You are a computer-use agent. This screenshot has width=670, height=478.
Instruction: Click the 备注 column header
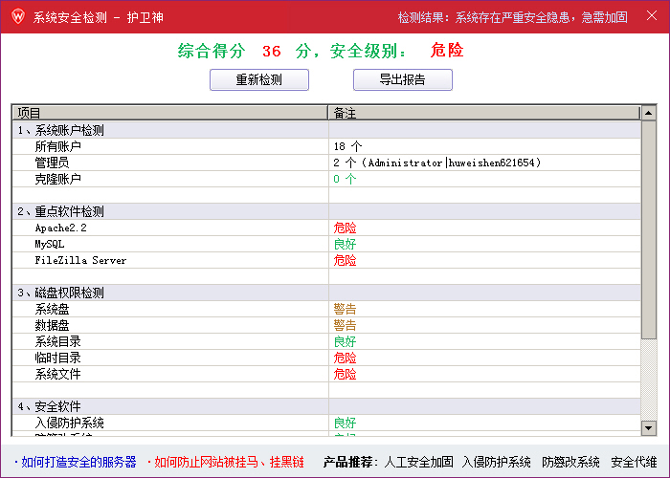[x=484, y=113]
